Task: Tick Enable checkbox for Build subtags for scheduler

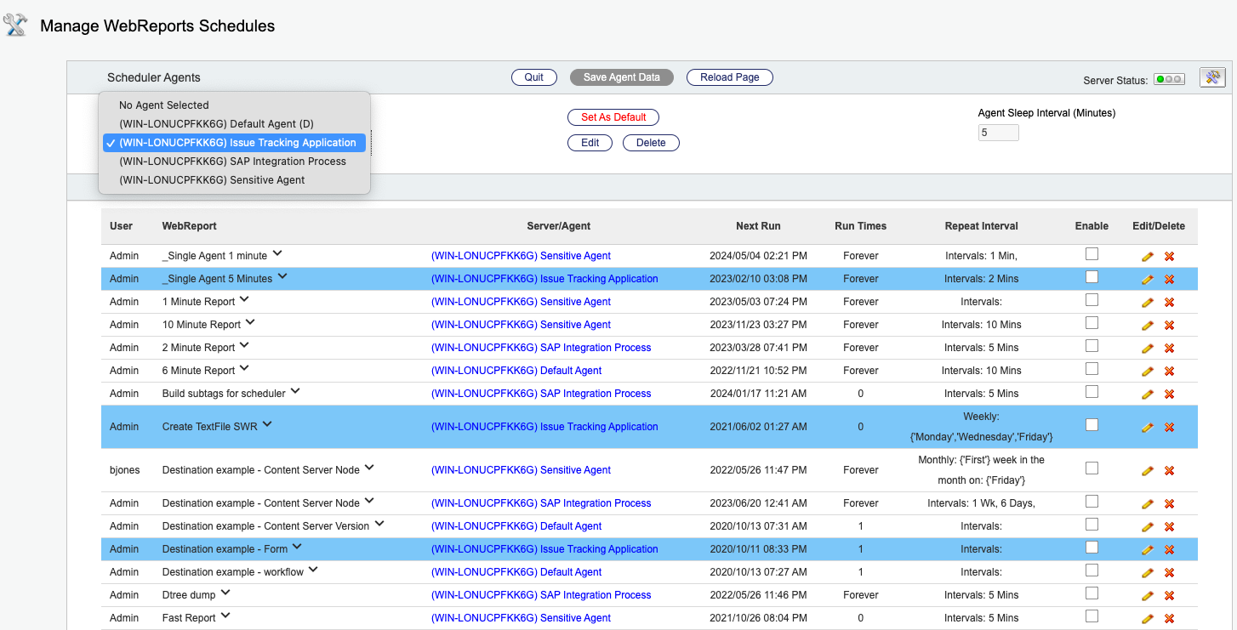Action: [x=1092, y=392]
